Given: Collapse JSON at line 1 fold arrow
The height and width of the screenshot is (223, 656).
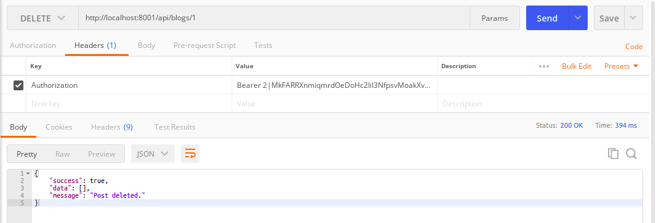Looking at the screenshot, I should pyautogui.click(x=28, y=173).
